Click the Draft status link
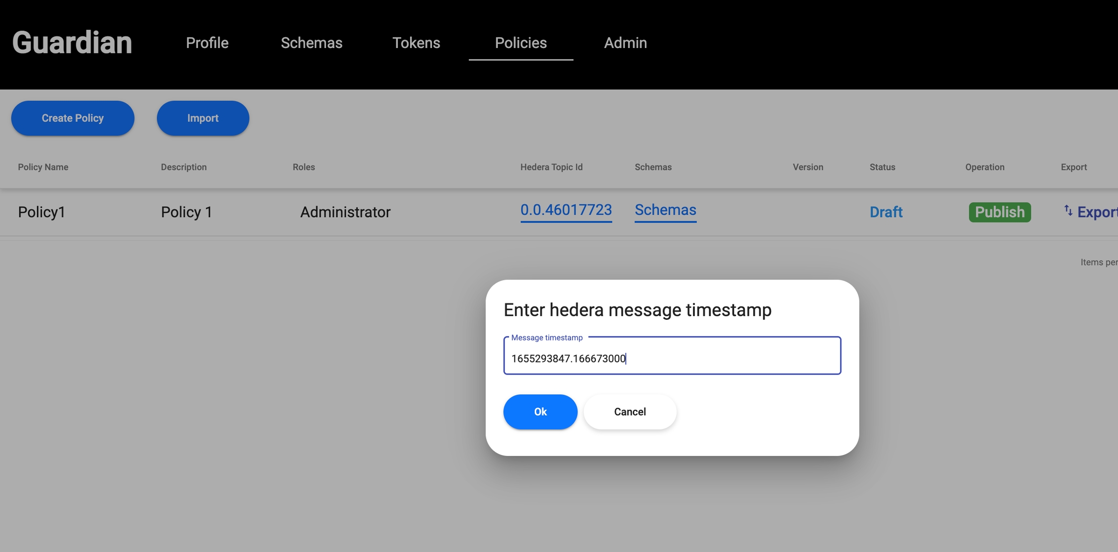 tap(886, 212)
